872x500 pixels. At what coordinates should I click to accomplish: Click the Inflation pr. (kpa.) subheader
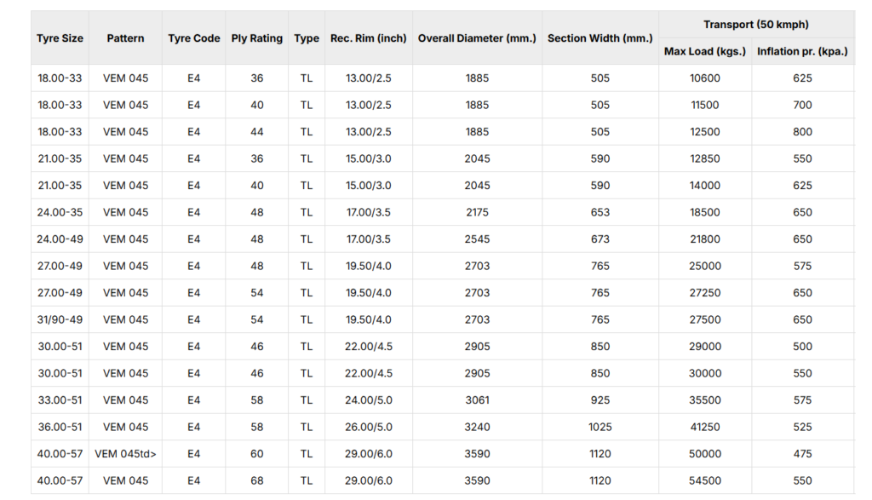[802, 51]
